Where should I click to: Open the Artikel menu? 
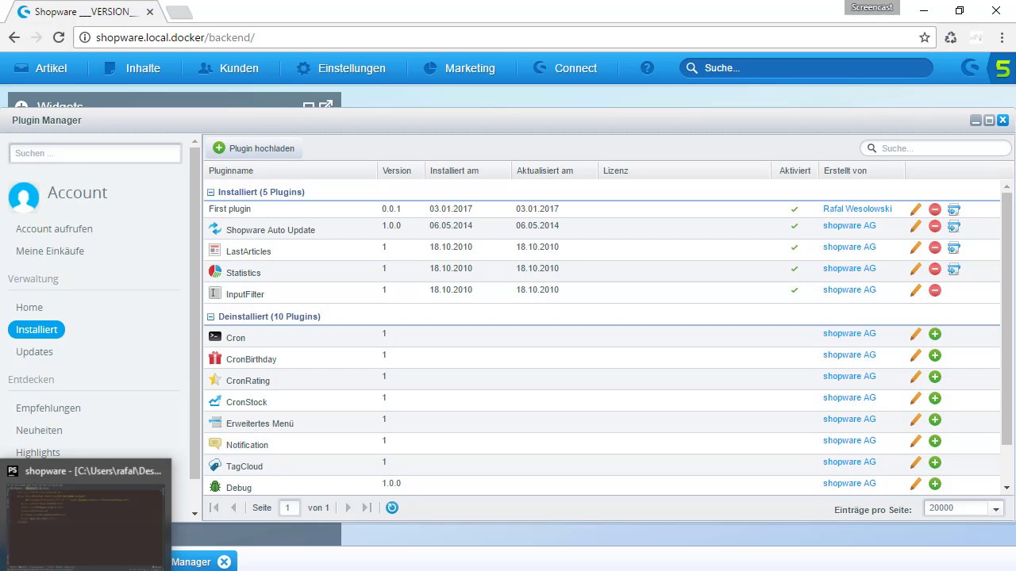click(41, 68)
